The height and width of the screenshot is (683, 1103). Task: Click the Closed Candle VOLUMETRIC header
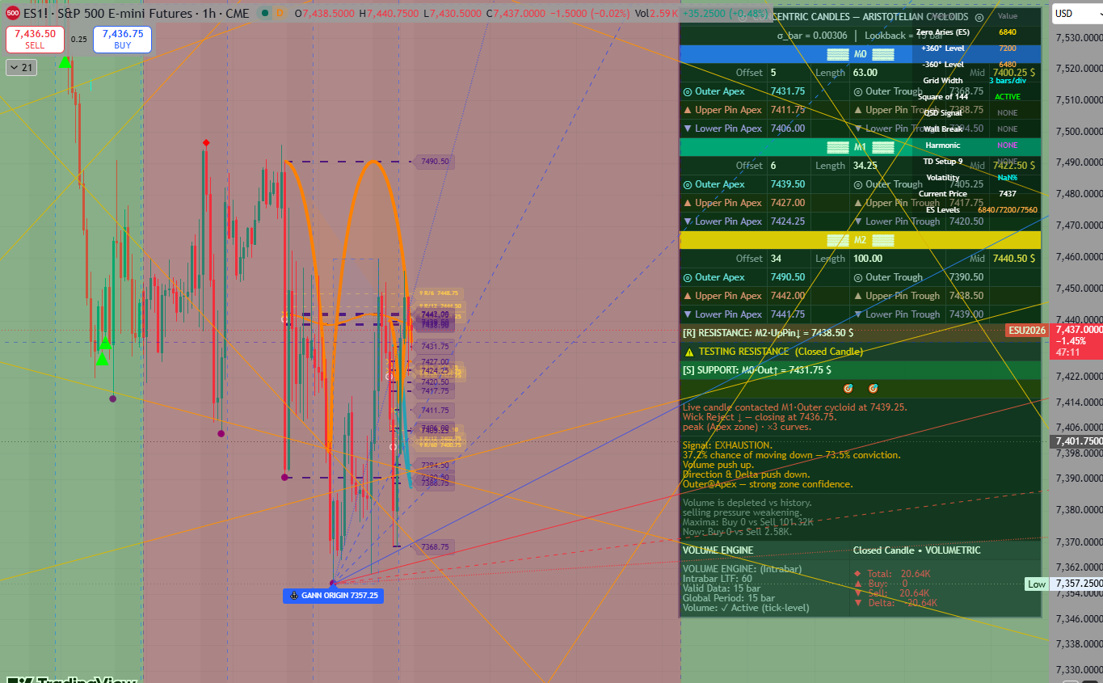(x=917, y=550)
